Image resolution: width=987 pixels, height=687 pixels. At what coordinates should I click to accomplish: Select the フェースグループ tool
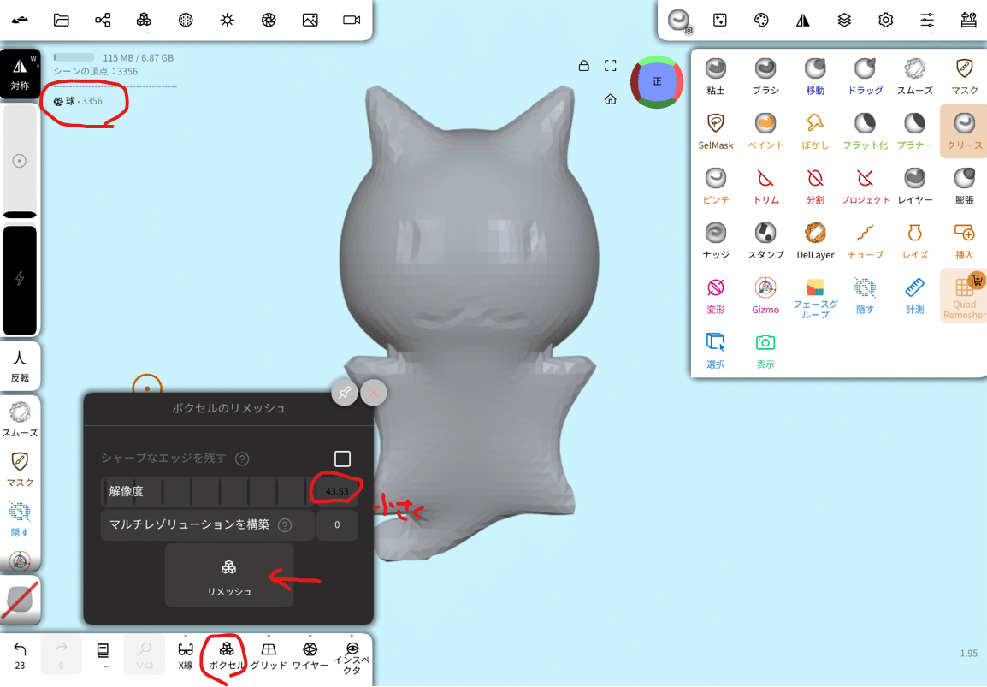pyautogui.click(x=815, y=299)
